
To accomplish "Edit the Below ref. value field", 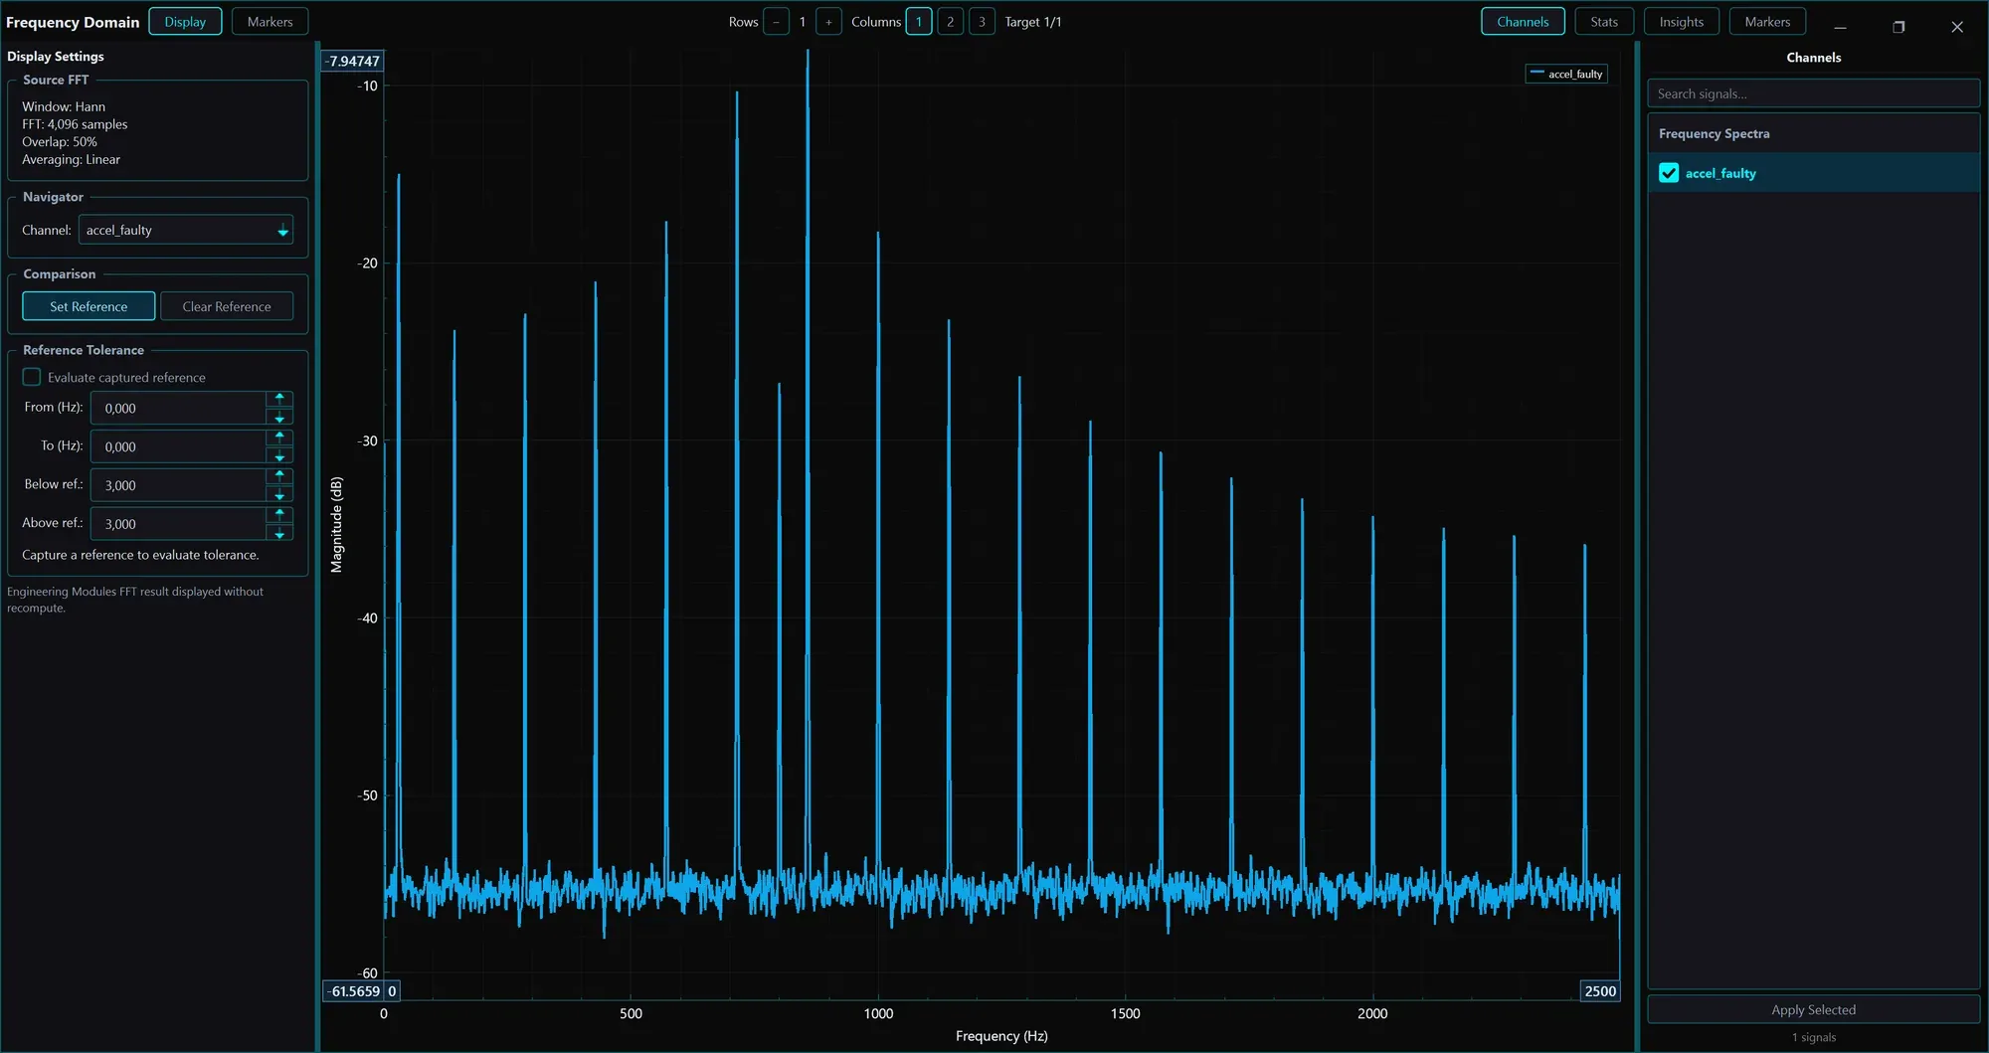I will (178, 485).
